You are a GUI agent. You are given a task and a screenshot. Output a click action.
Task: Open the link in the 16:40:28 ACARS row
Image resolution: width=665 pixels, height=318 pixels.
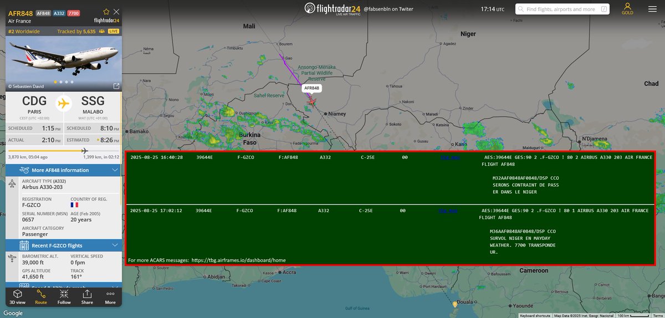(449, 157)
